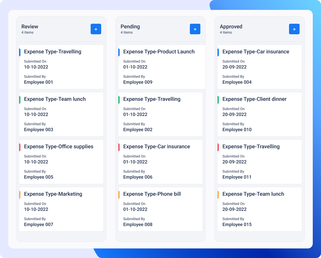Click Employee 007 submitter name

39,225
